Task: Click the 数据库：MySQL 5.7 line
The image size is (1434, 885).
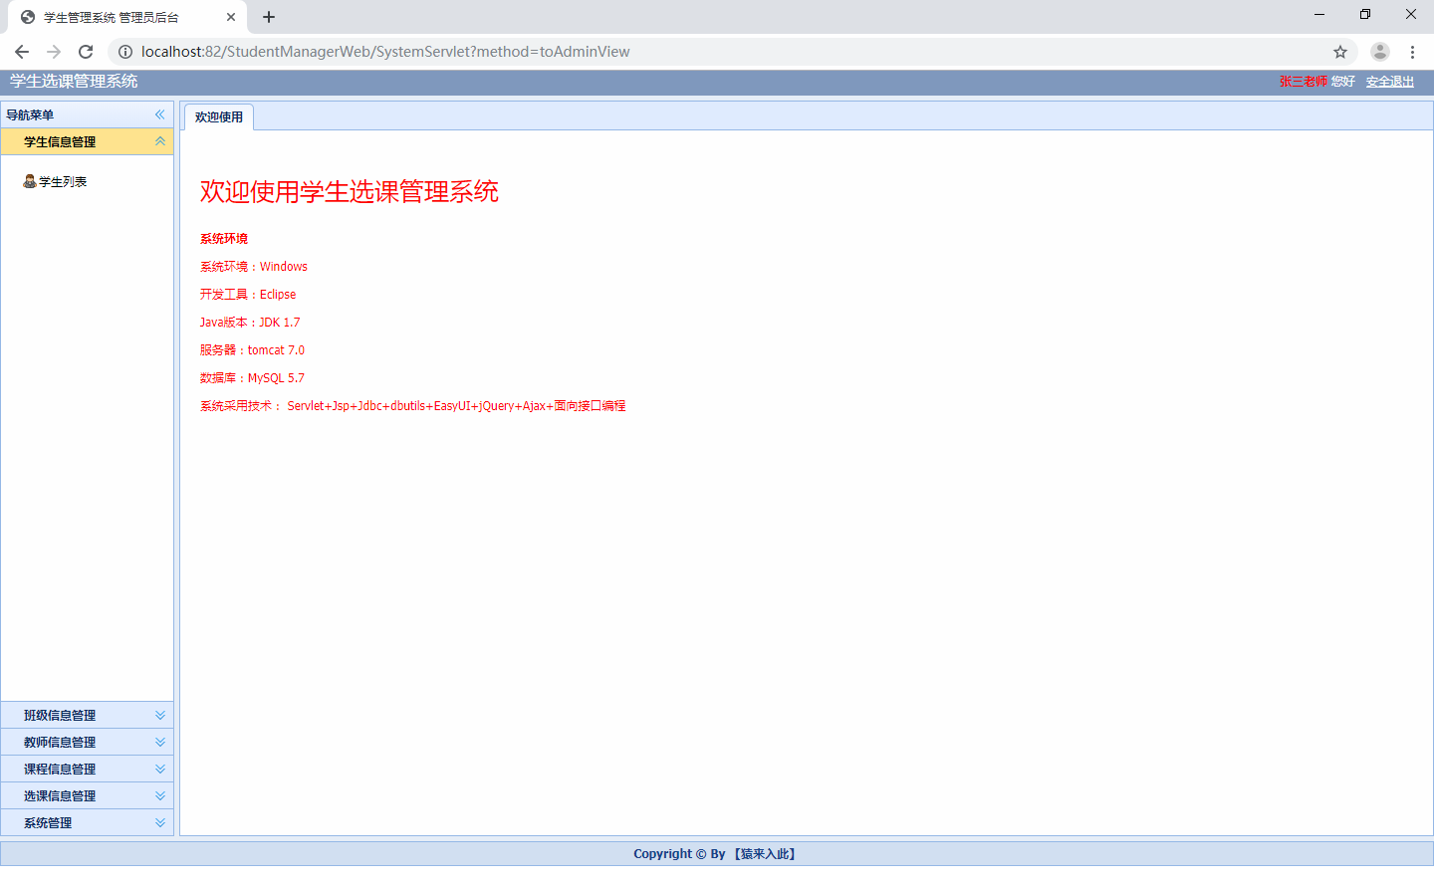Action: point(253,378)
